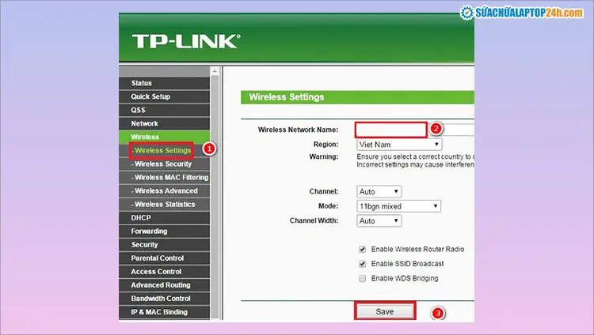Viewport: 594px width, 335px height.
Task: Open Bandwidth Control section
Action: 164,299
